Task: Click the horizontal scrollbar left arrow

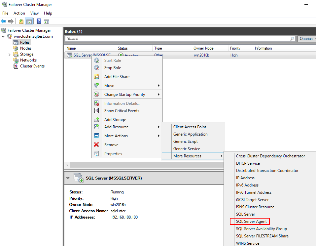Action: pos(67,165)
